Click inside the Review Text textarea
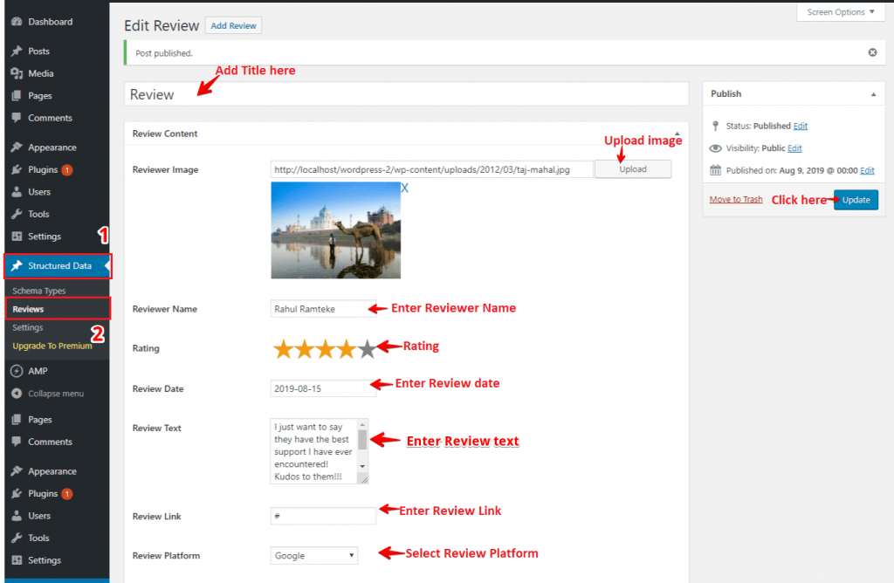The height and width of the screenshot is (583, 894). pos(313,451)
